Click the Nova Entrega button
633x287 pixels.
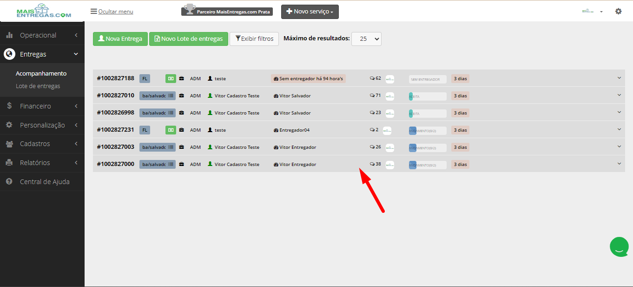tap(120, 39)
